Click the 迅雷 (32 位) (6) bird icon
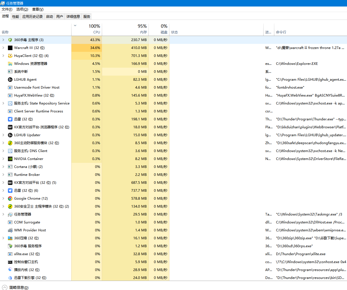 10,191
